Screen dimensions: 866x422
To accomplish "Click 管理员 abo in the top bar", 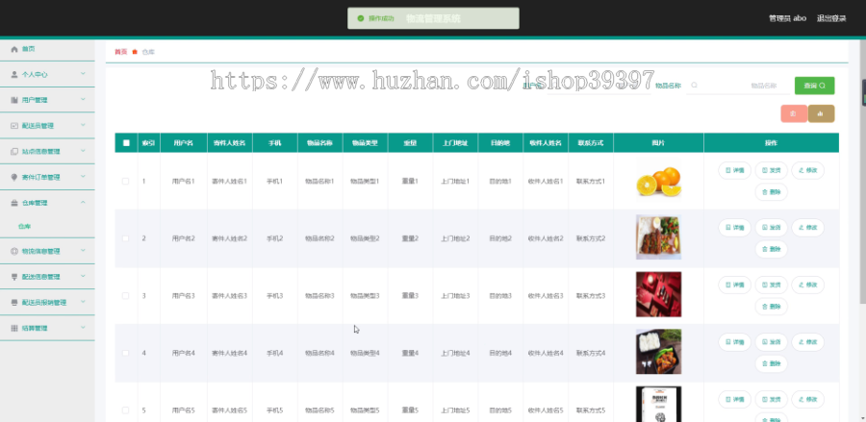I will coord(787,18).
